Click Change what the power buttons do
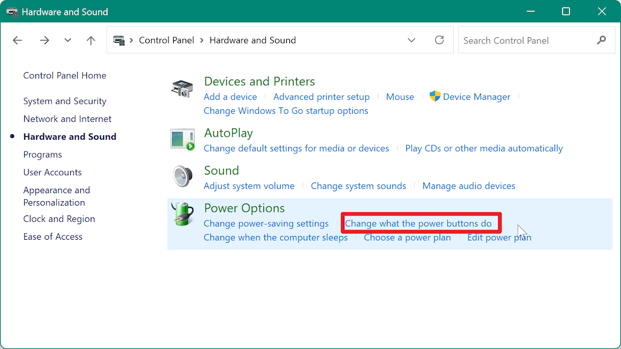Image resolution: width=621 pixels, height=349 pixels. click(x=418, y=224)
